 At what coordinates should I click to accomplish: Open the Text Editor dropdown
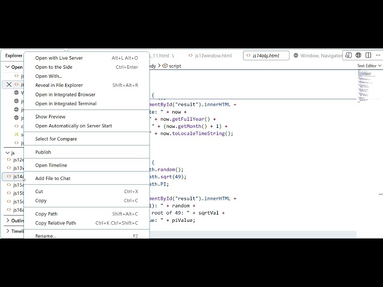point(369,66)
